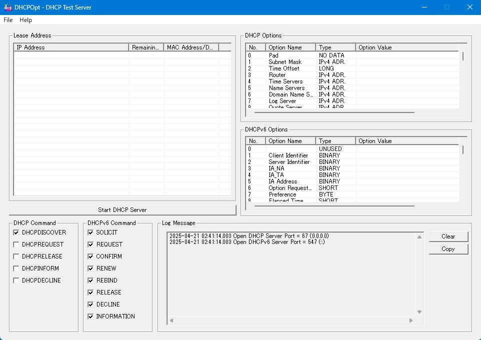Copy the log messages
Viewport: 481px width, 340px height.
tap(448, 249)
